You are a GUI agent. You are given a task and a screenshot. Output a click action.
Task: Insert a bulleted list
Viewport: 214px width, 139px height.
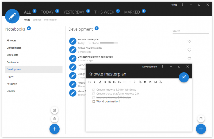pos(130,82)
